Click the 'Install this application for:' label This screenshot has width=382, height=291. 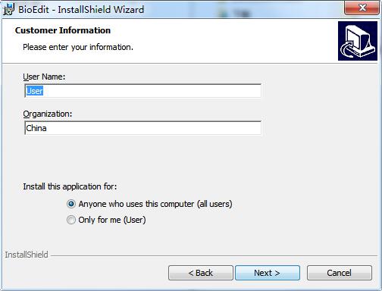pos(70,186)
